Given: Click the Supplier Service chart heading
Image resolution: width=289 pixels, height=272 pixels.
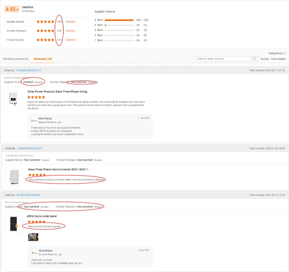Looking at the screenshot, I should point(105,12).
